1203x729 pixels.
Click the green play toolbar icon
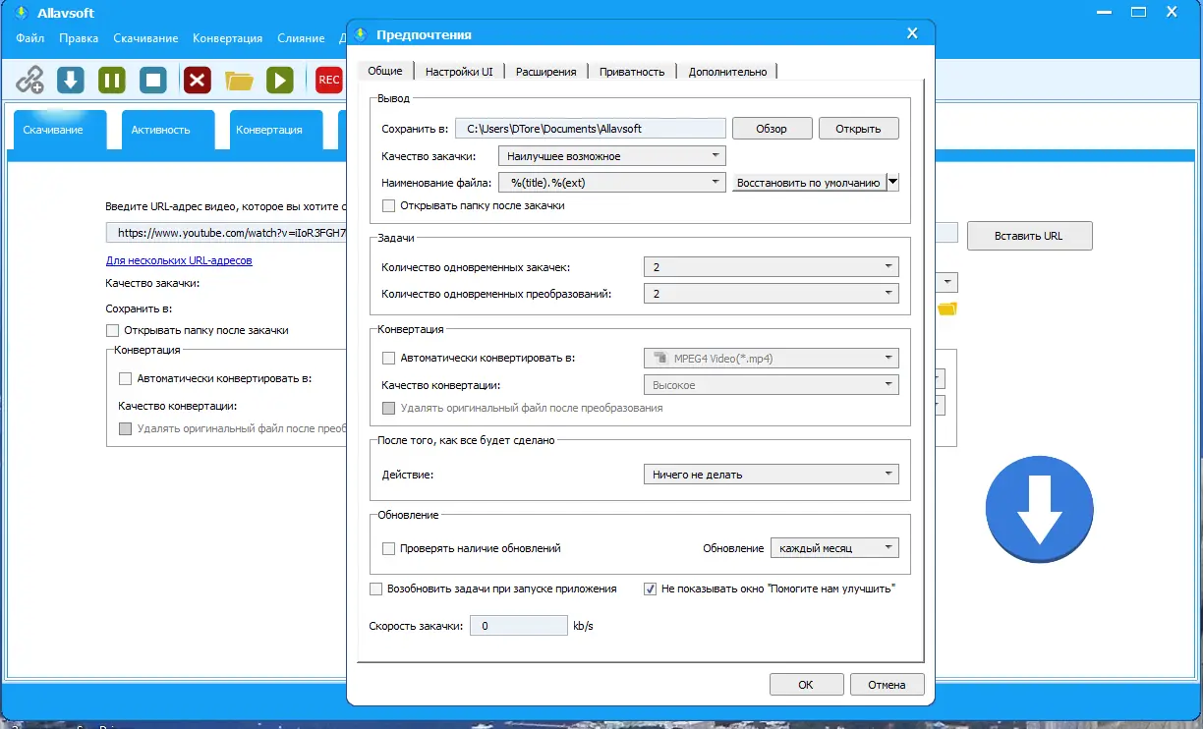tap(280, 80)
